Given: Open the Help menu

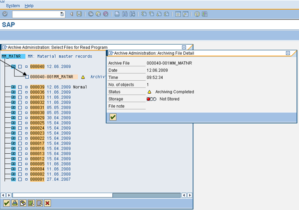Looking at the screenshot, I should [29, 6].
